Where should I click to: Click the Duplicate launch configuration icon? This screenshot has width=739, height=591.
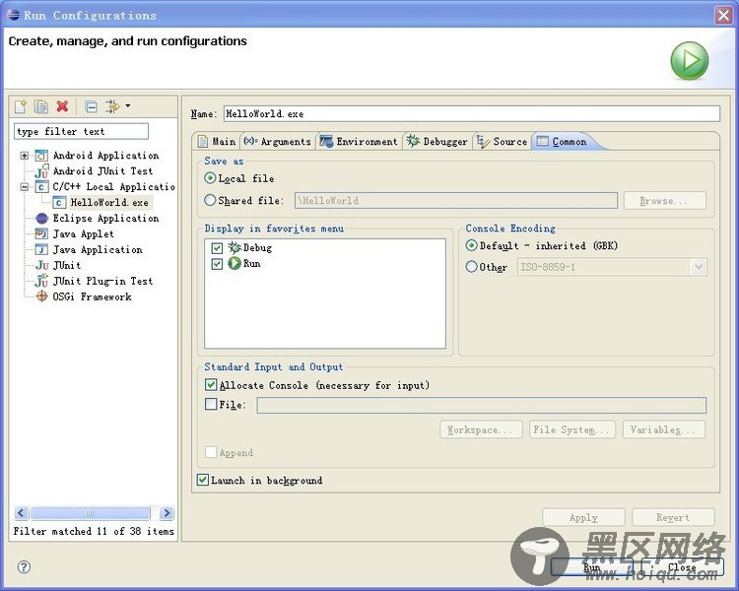click(x=41, y=106)
